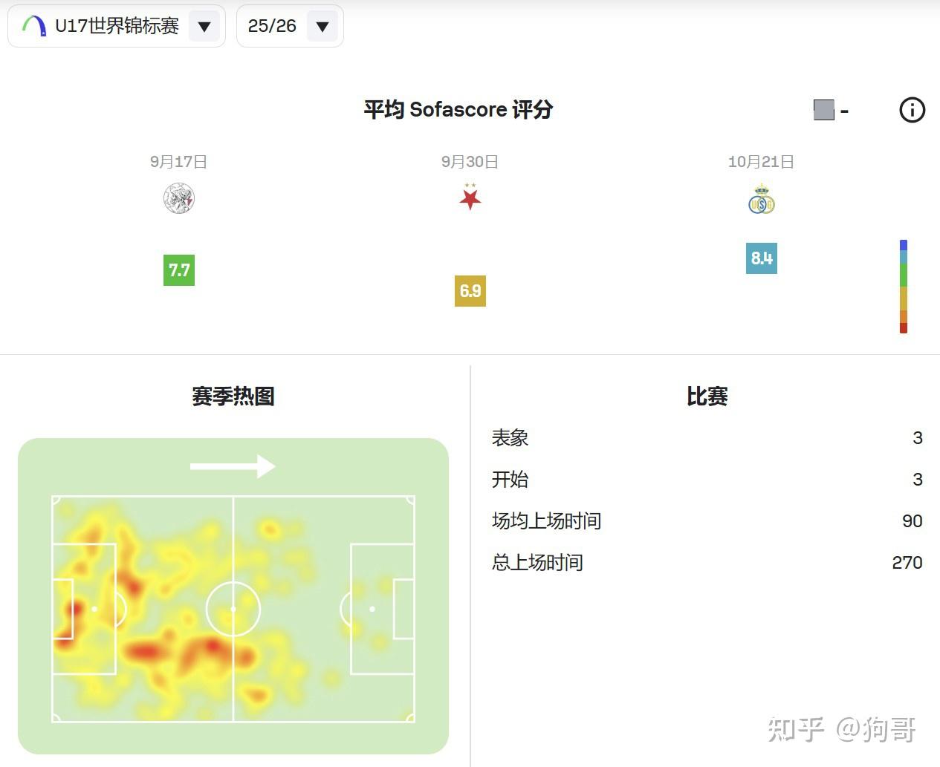Select the Ajax club crest

pos(178,198)
